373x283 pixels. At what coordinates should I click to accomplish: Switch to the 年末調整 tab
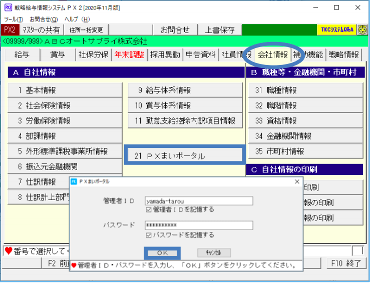pyautogui.click(x=129, y=55)
